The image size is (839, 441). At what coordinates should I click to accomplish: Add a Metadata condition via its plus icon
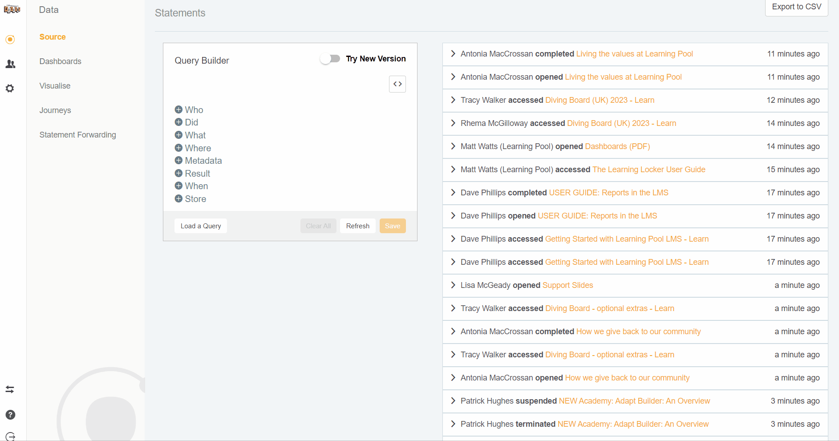[x=178, y=160]
